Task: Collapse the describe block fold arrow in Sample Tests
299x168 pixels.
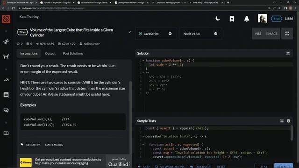Action: (x=143, y=136)
